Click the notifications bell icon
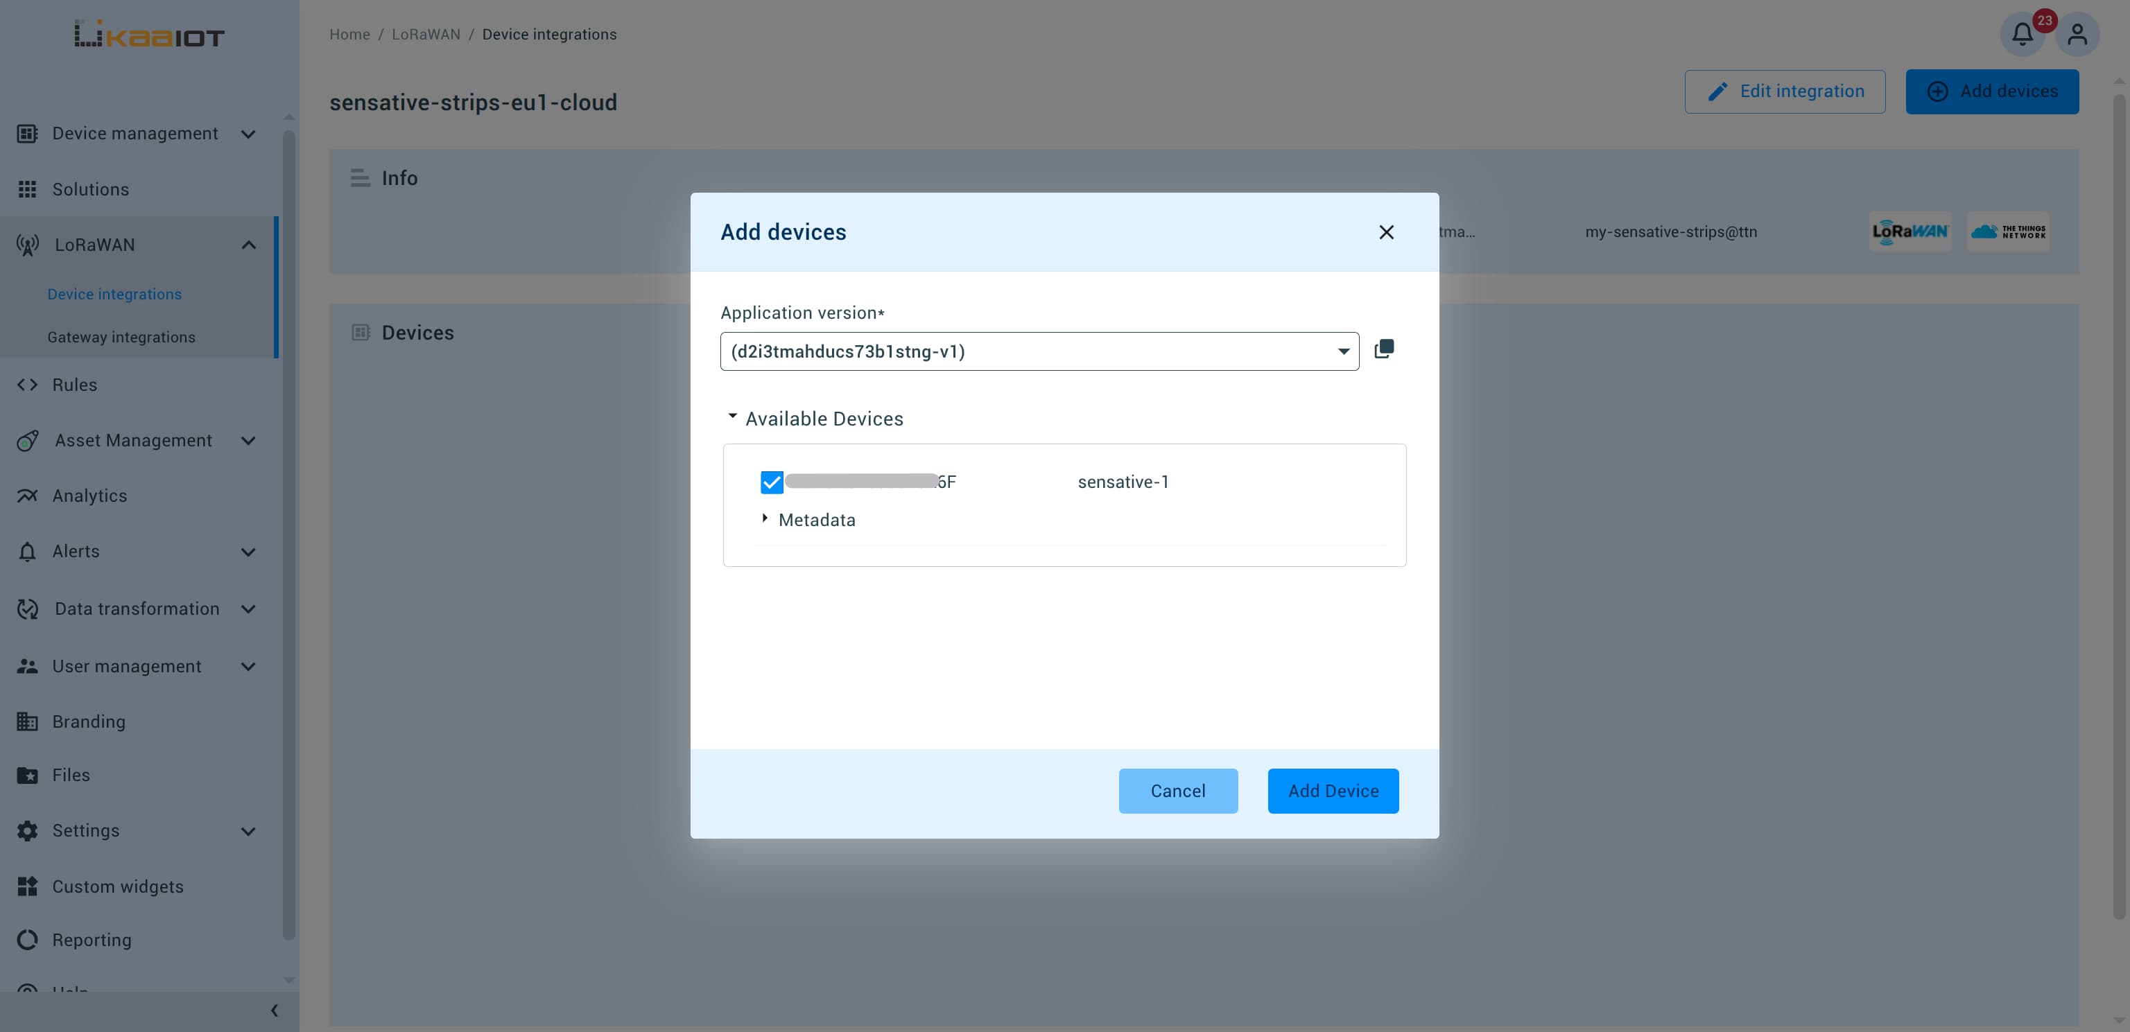2130x1032 pixels. [x=2022, y=35]
